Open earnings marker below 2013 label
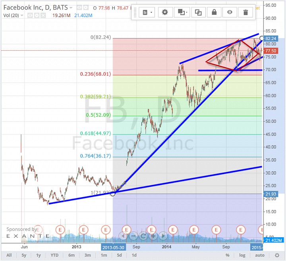The image size is (286, 261). coord(83,230)
